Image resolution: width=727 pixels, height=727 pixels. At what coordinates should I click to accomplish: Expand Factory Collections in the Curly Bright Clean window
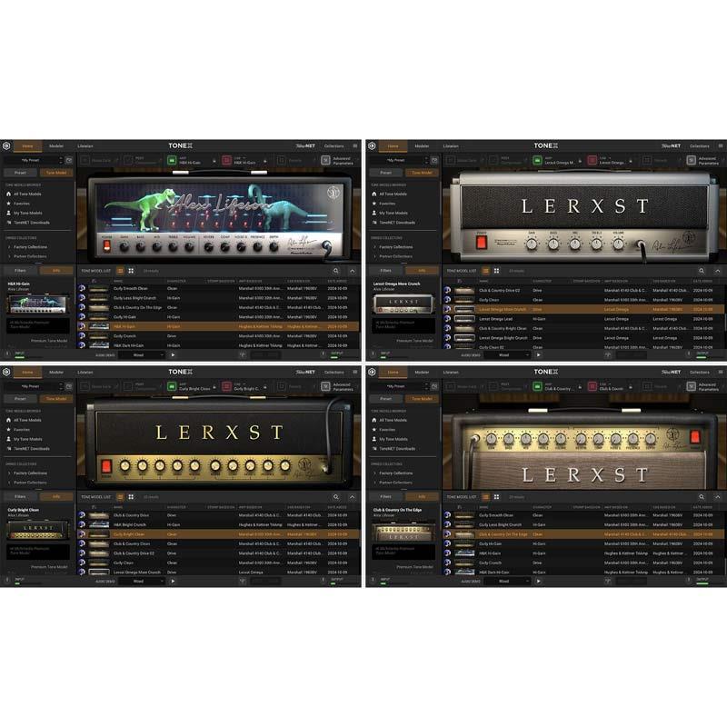(30, 473)
